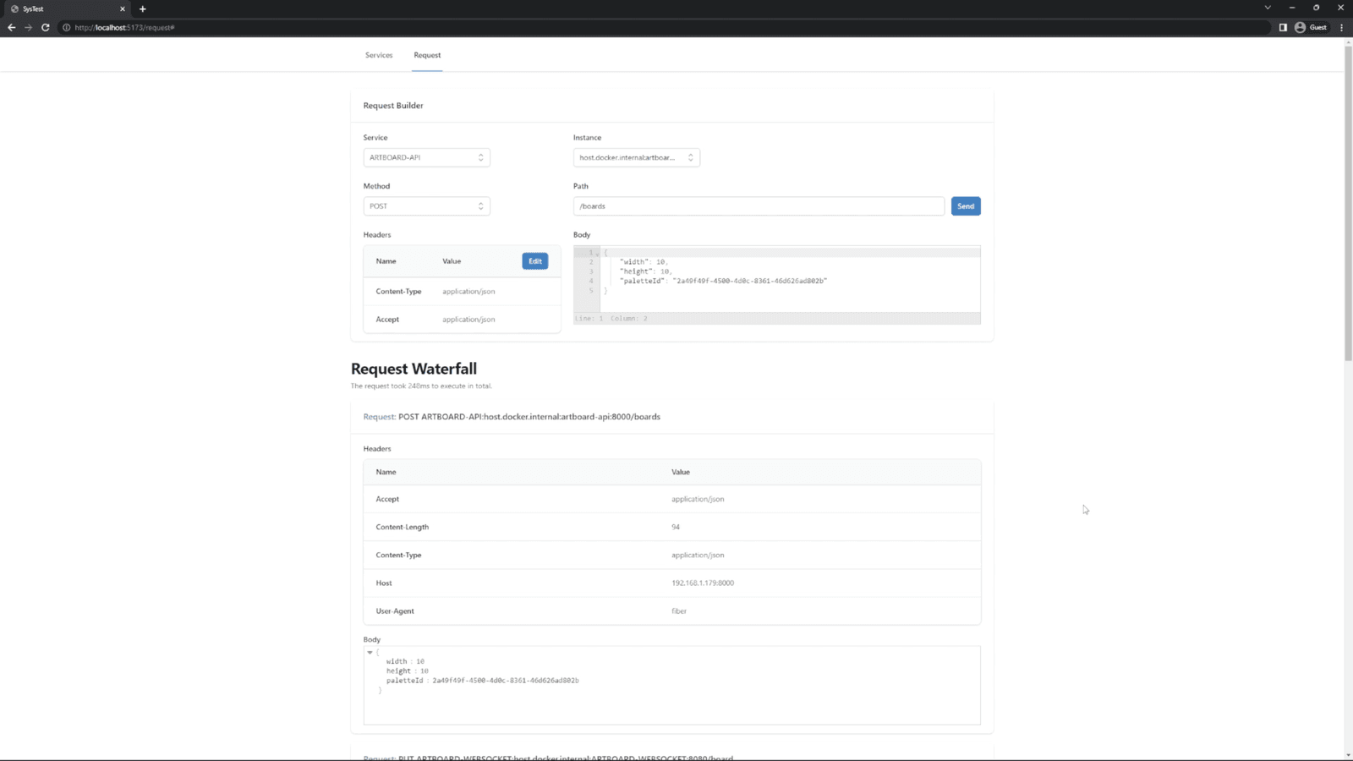Viewport: 1353px width, 761px height.
Task: Open the Service dropdown showing ARTBOARD-API
Action: pos(426,157)
